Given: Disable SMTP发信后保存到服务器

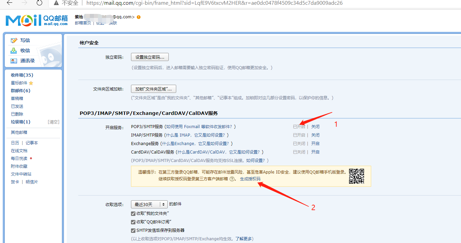Looking at the screenshot, I should coord(133,230).
